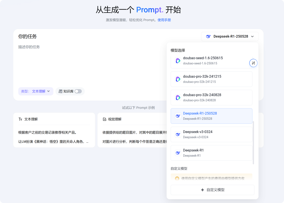Click the plus icon on 自定义模型 button
This screenshot has height=203, width=284.
[x=202, y=190]
